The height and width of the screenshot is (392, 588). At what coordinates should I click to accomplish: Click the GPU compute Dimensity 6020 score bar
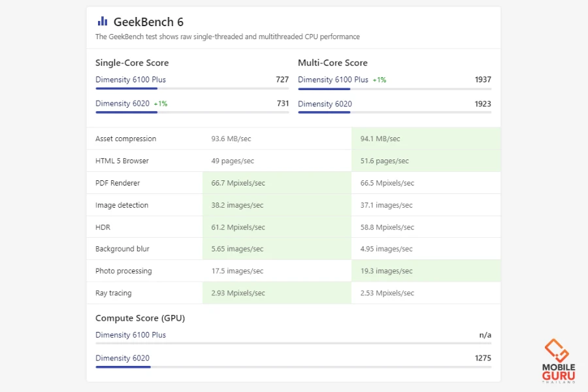point(123,367)
